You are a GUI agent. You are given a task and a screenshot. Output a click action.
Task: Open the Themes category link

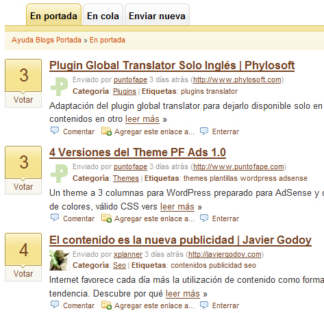[126, 178]
